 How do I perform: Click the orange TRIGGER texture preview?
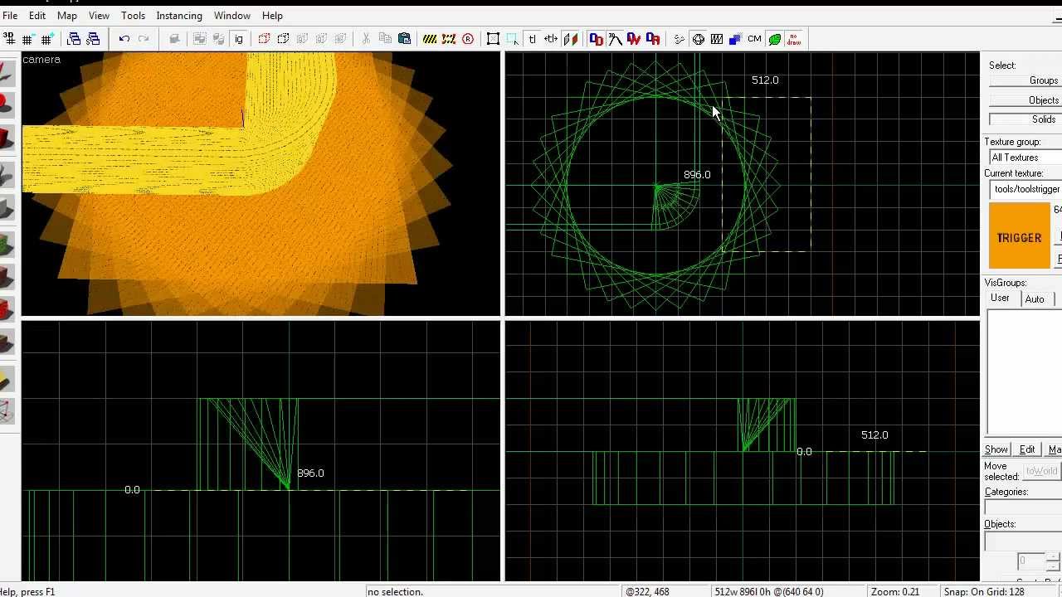[x=1019, y=236]
